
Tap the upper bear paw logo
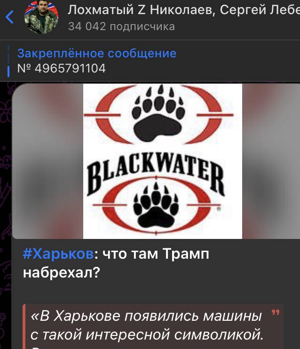coord(158,114)
